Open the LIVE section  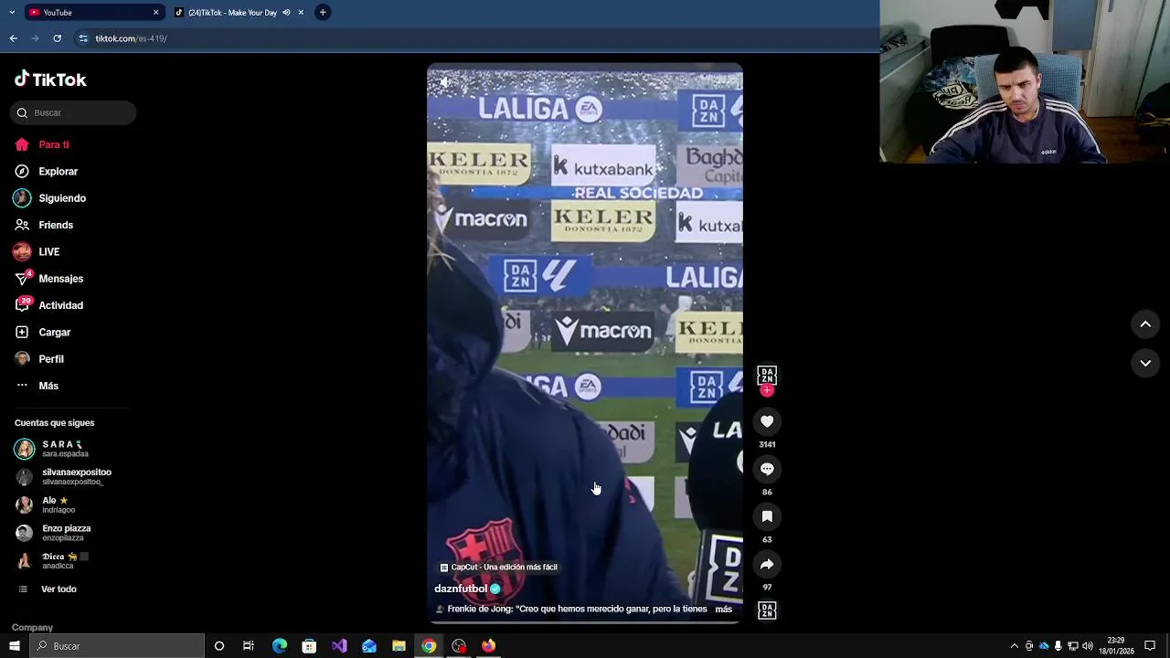coord(37,251)
